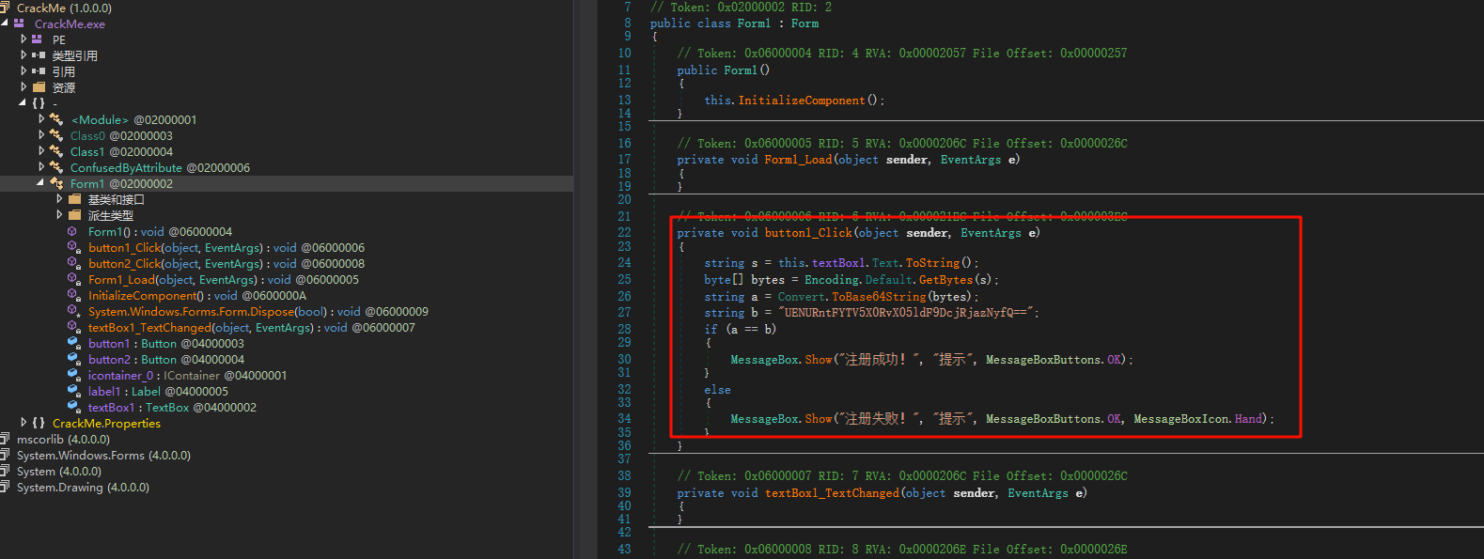Click the Dispose(bool) method icon
This screenshot has height=559, width=1484.
pos(73,311)
